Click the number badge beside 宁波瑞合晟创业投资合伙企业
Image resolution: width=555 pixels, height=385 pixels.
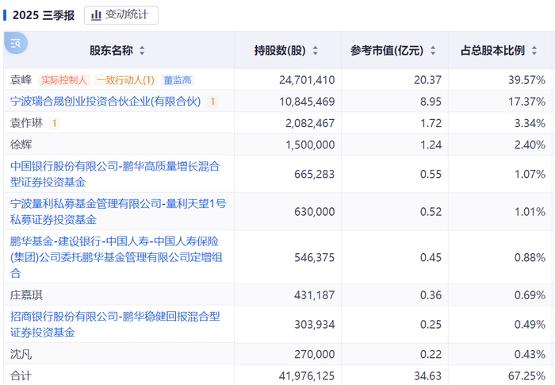click(212, 102)
